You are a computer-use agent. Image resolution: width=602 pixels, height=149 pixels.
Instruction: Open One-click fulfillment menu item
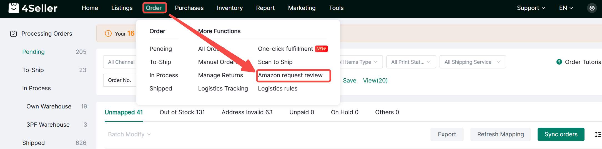(x=285, y=49)
